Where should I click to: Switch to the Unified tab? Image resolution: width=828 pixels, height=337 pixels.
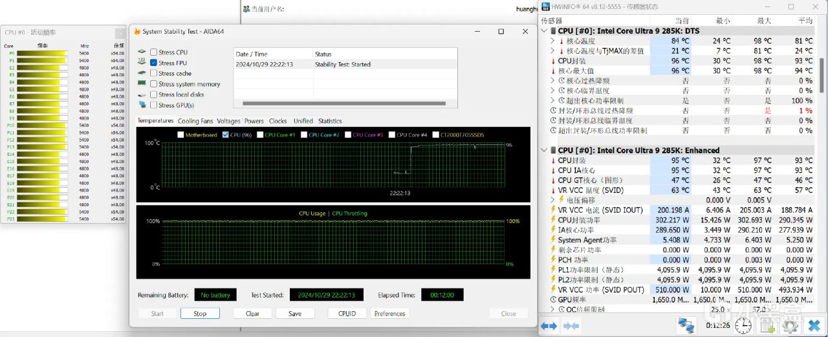[303, 121]
